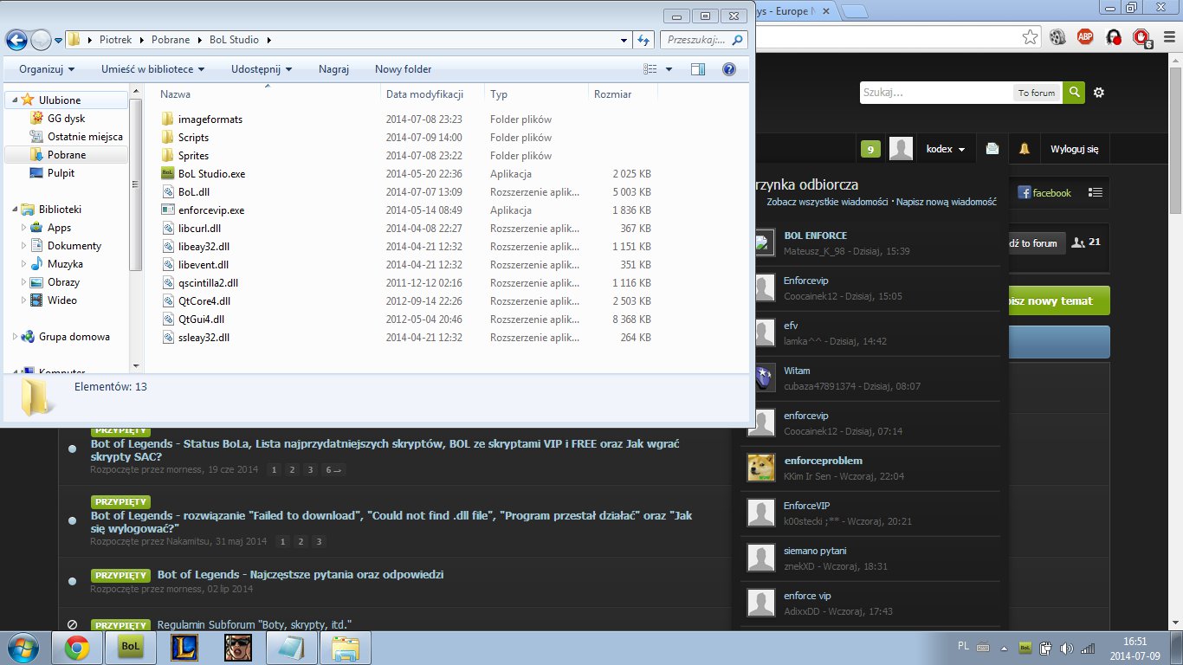Image resolution: width=1183 pixels, height=665 pixels.
Task: Click the BoL taskbar icon
Action: tap(130, 647)
